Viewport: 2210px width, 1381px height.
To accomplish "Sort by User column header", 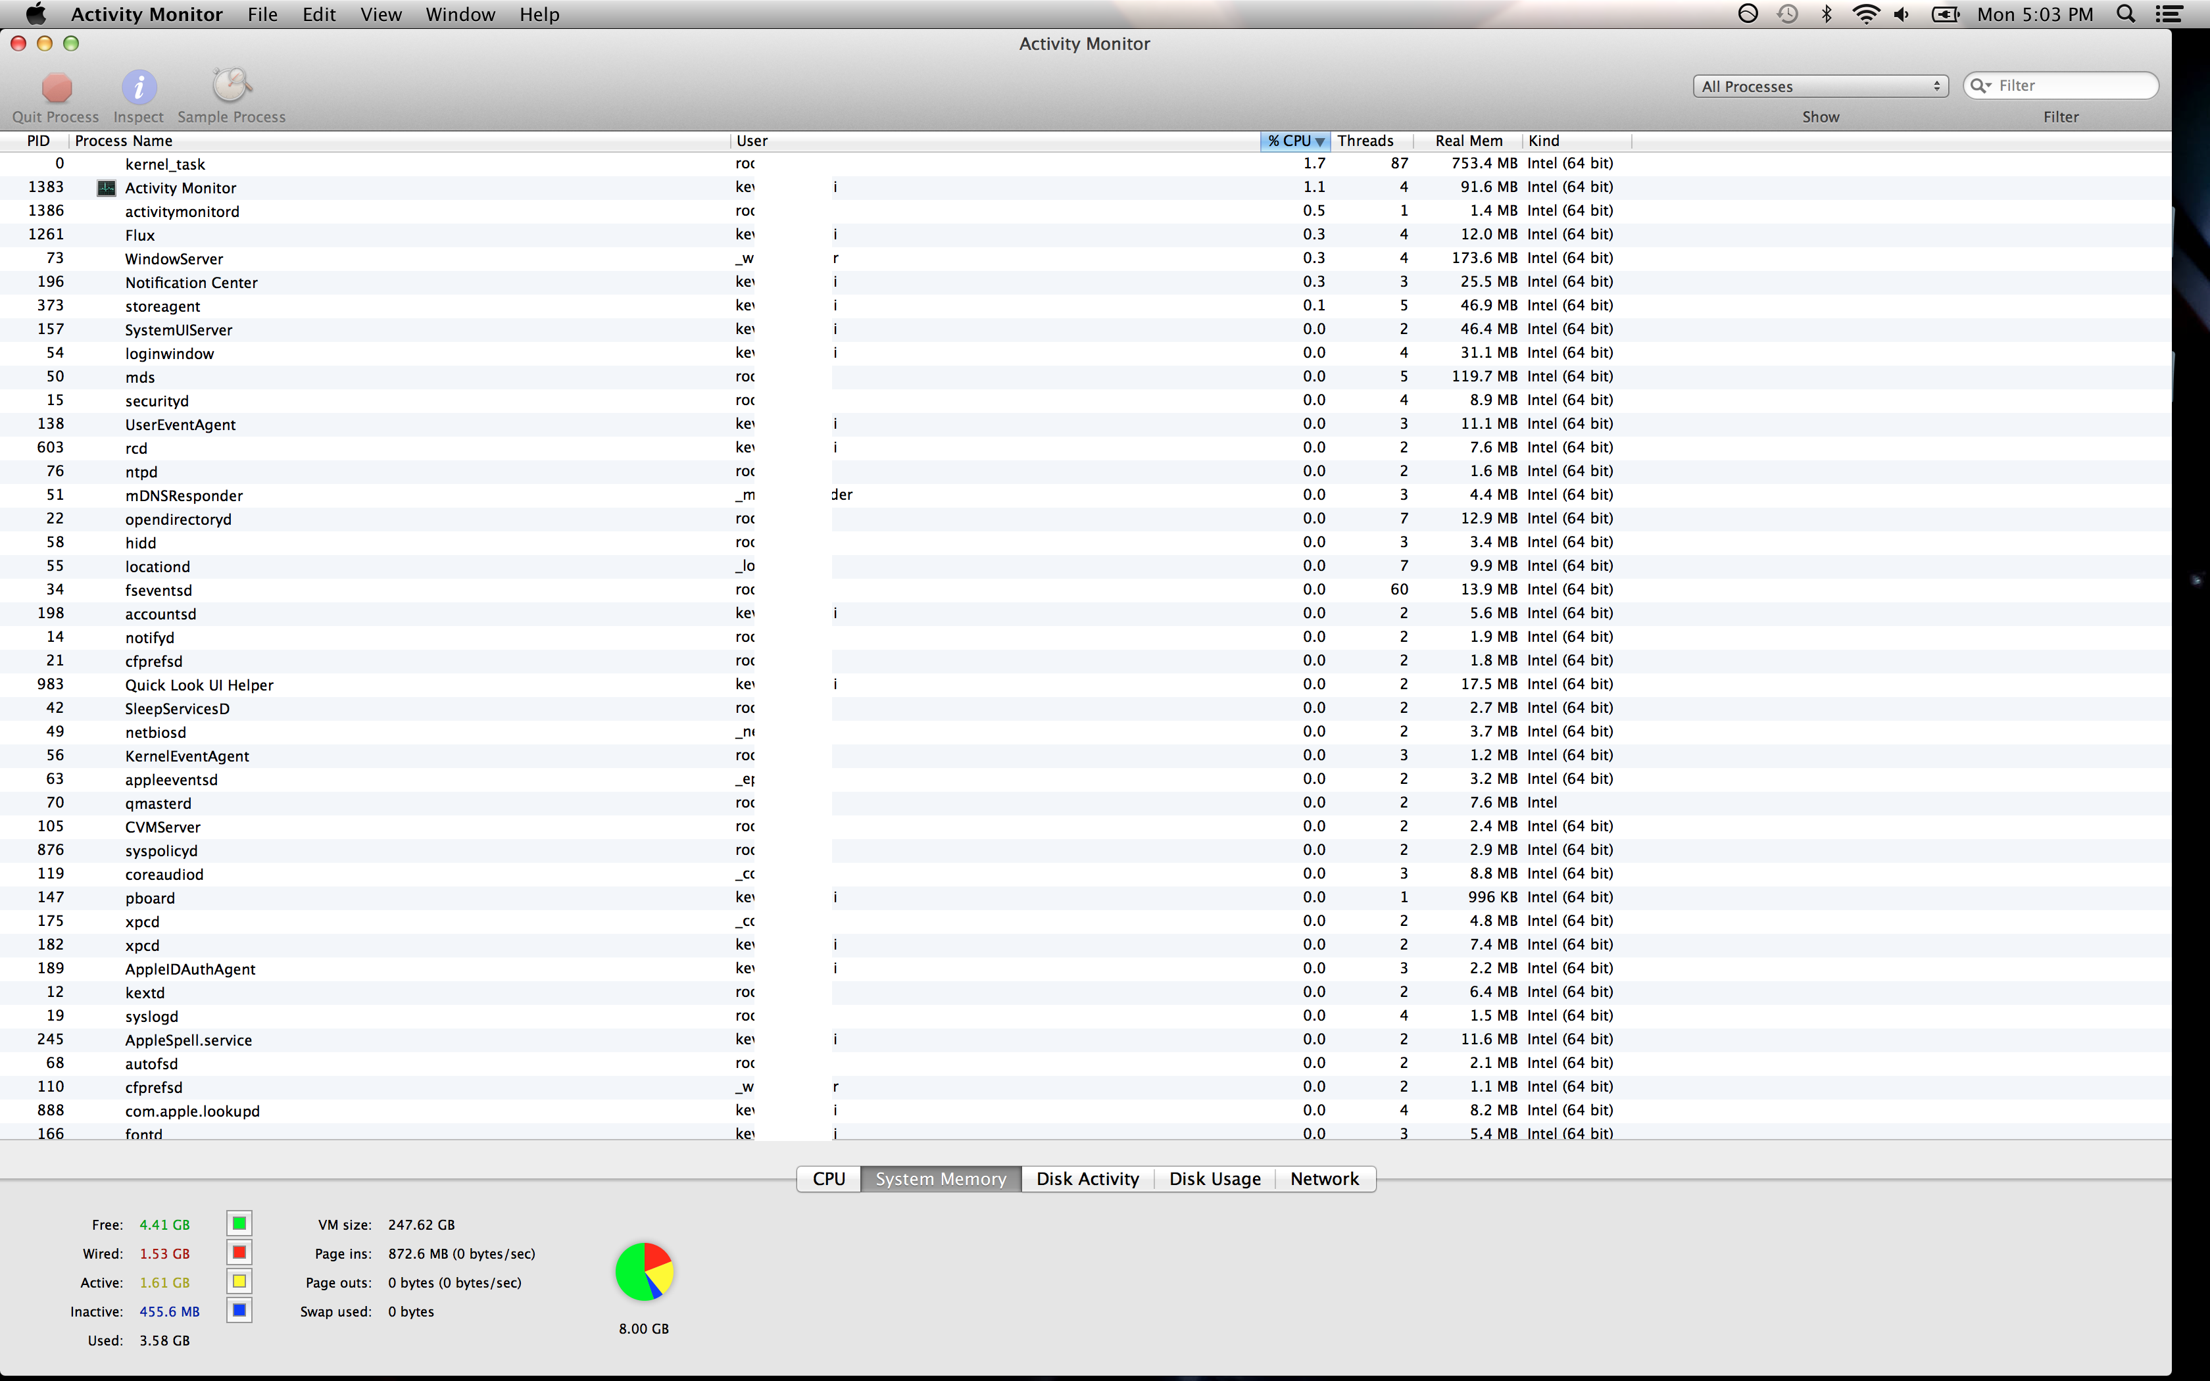I will [x=996, y=141].
